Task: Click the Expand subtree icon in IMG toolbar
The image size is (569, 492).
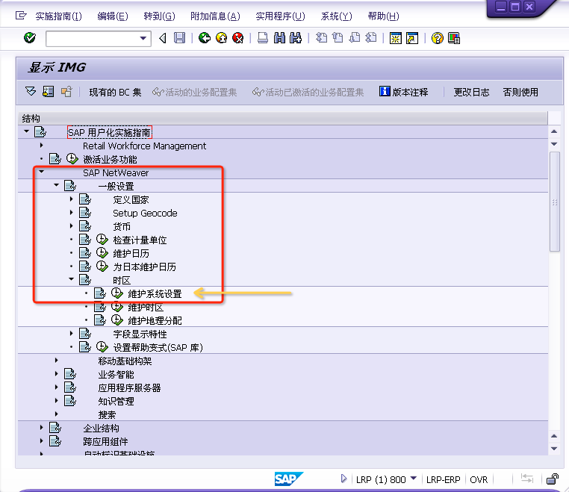Action: point(31,91)
